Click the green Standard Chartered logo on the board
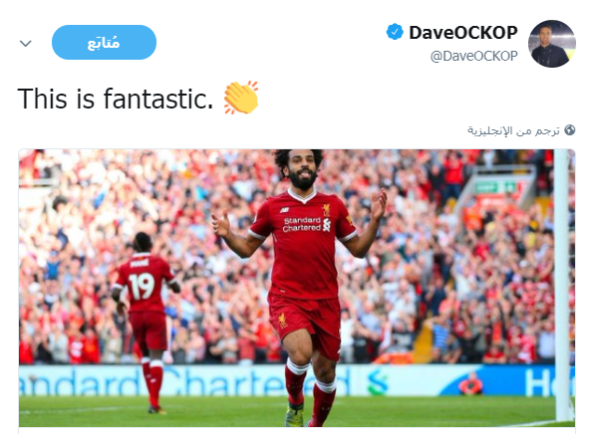This screenshot has height=434, width=596. (x=378, y=381)
